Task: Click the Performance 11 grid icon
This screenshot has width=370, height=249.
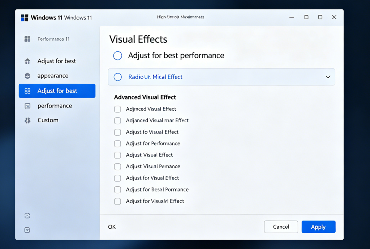Action: pyautogui.click(x=27, y=39)
